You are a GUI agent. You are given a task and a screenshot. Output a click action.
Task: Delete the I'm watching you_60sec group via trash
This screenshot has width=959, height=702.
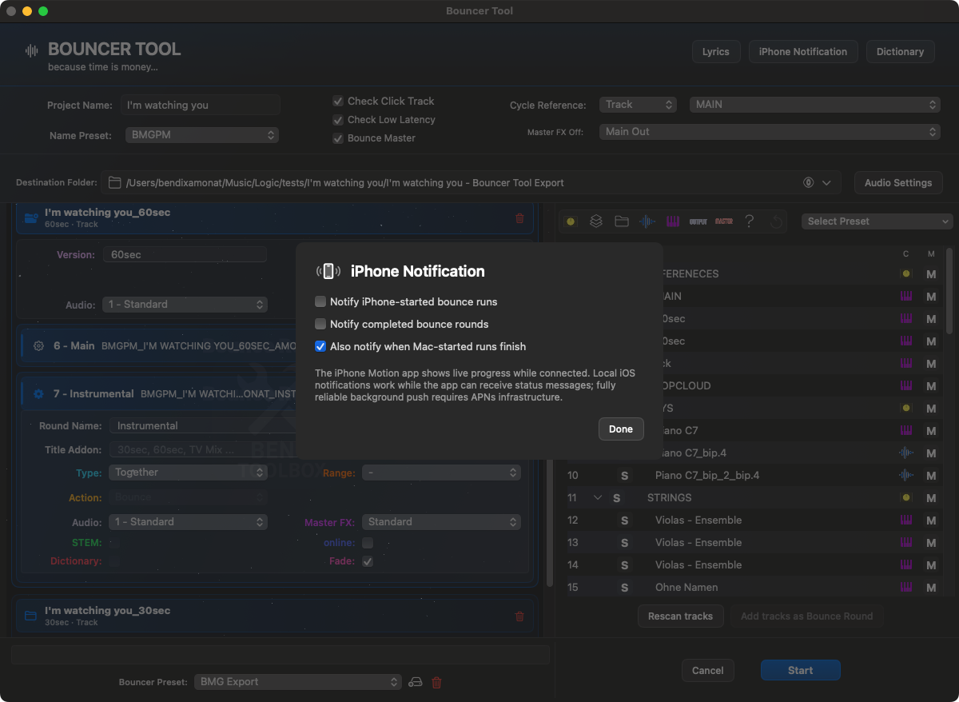519,217
